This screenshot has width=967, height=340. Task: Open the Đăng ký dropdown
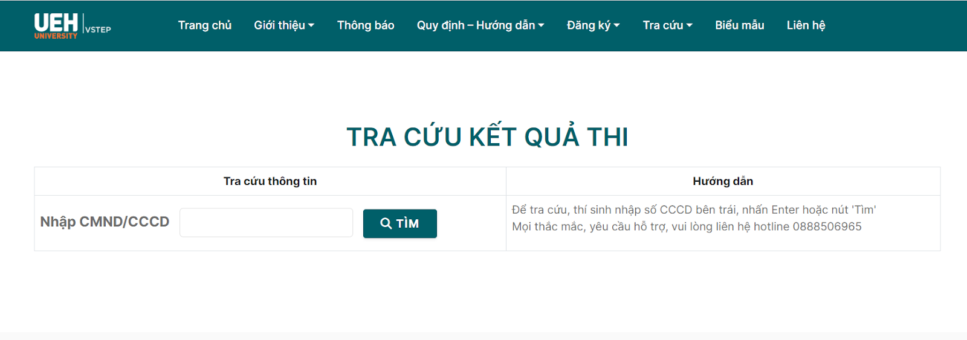[593, 25]
